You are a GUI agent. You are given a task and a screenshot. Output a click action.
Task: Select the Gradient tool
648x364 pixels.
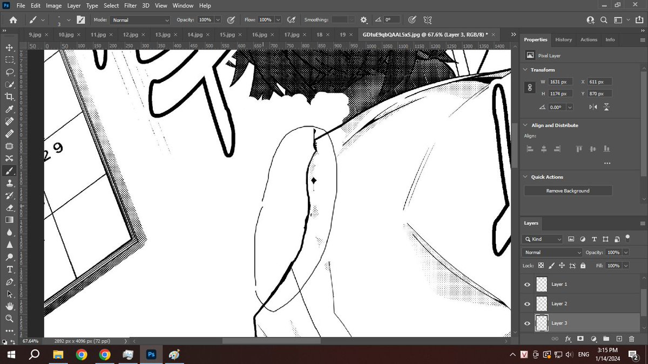(x=10, y=220)
